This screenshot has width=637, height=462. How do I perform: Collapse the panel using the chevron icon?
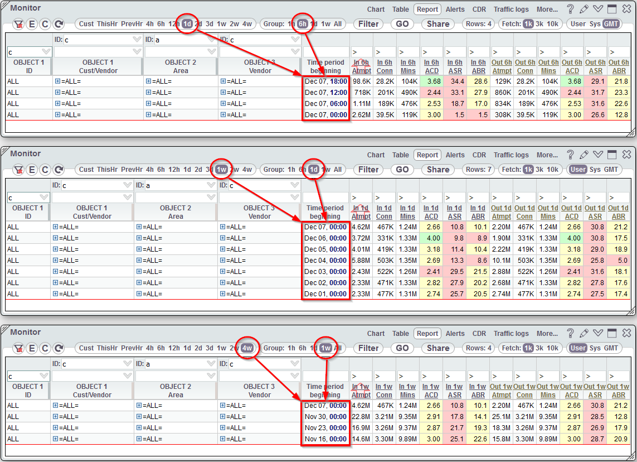point(597,9)
